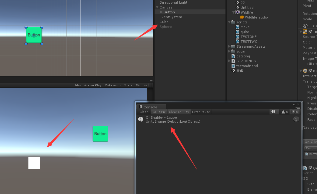
Task: Click the Gizmos button
Action: 141,85
